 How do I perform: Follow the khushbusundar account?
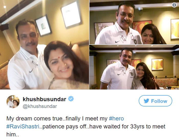tap(155, 101)
